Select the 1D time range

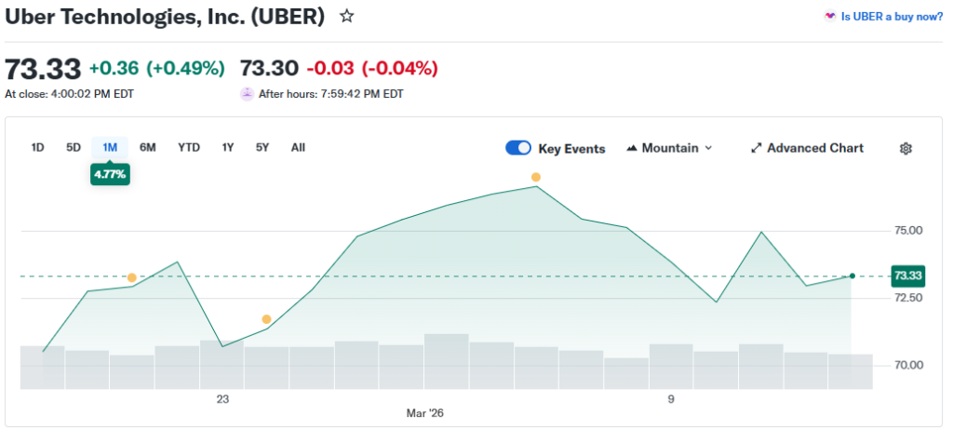pyautogui.click(x=38, y=147)
